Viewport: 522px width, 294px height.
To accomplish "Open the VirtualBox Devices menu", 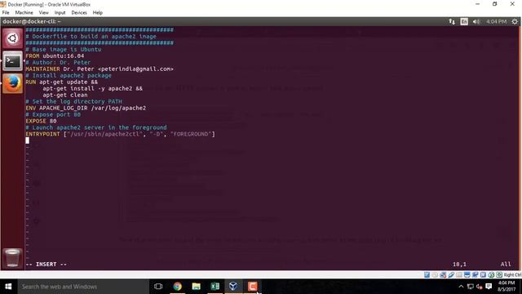I will point(79,13).
